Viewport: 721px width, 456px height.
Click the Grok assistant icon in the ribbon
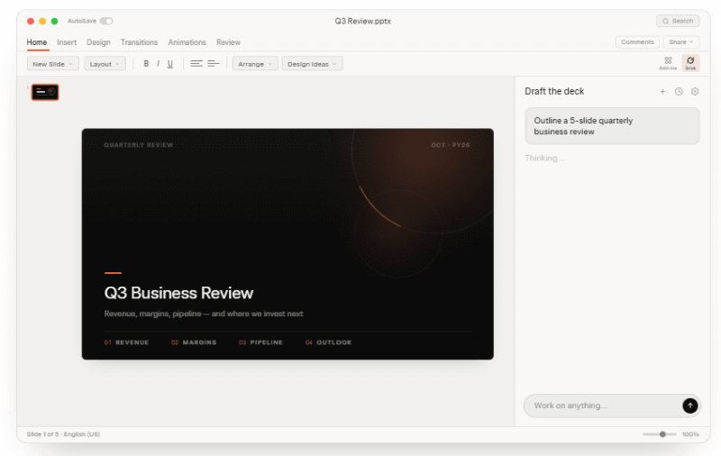690,63
